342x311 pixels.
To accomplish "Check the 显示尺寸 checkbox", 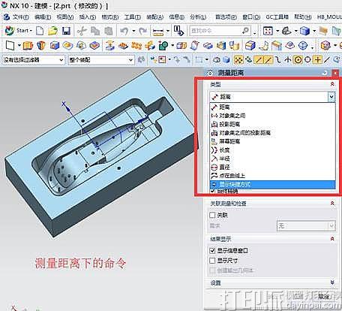I will [x=212, y=261].
